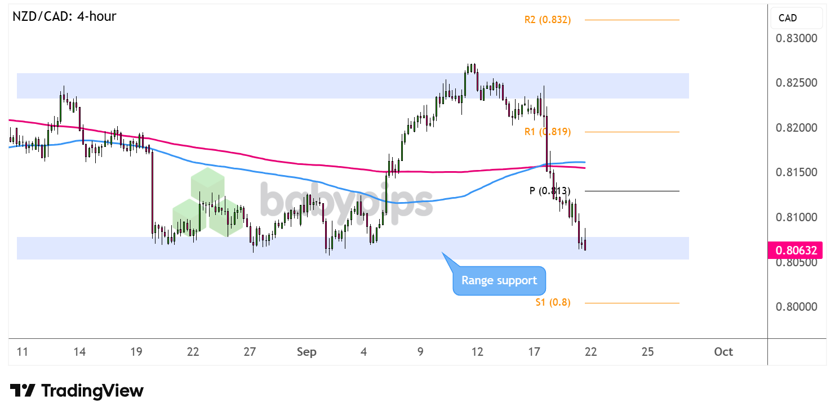Select the R2 (0.832) pivot label
The width and height of the screenshot is (835, 416).
tap(547, 20)
